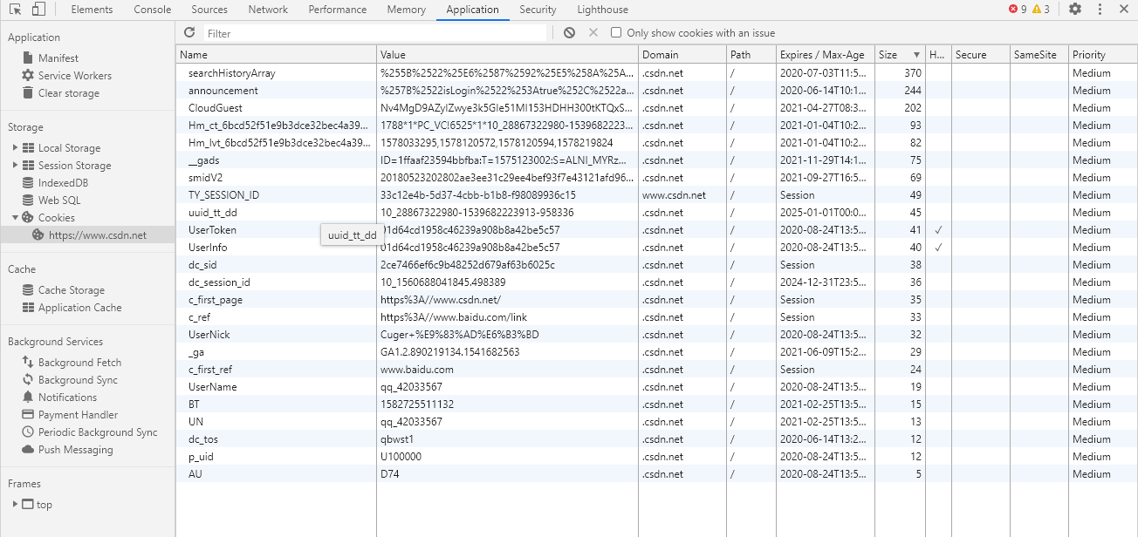This screenshot has height=537, width=1138.
Task: Open Payment Handler service
Action: click(x=78, y=415)
